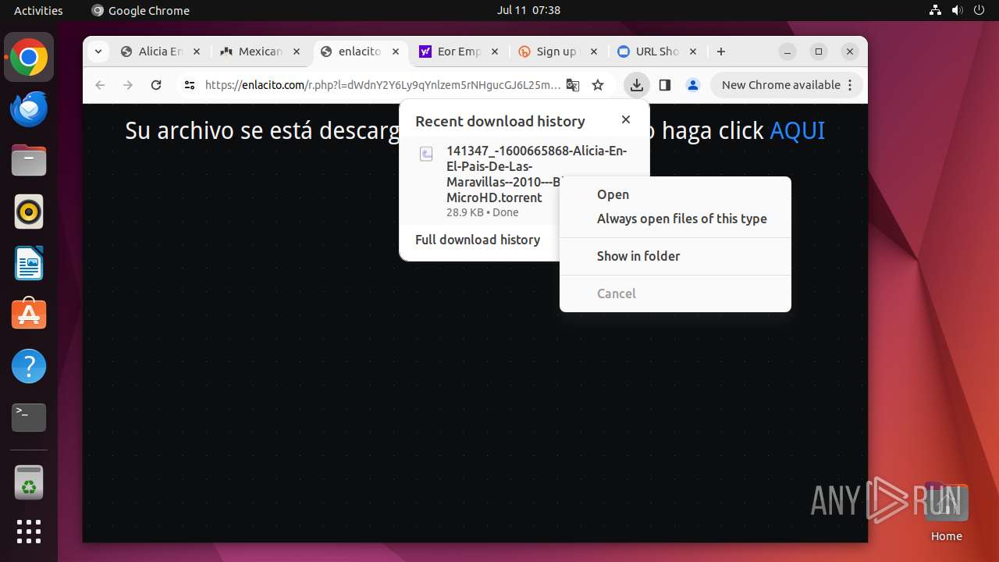Screen dimensions: 999x562
Task: Go back to previous page
Action: (x=100, y=85)
